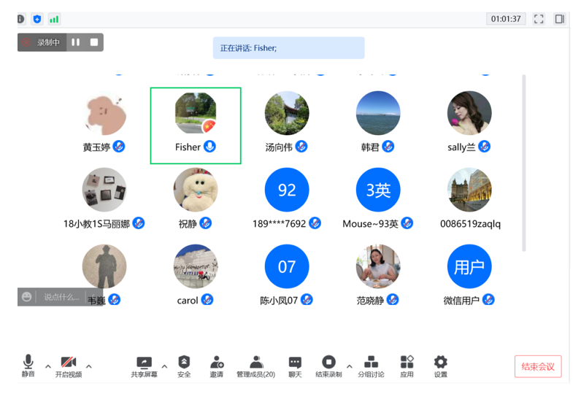Open settings gear
581x394 pixels.
tap(441, 366)
